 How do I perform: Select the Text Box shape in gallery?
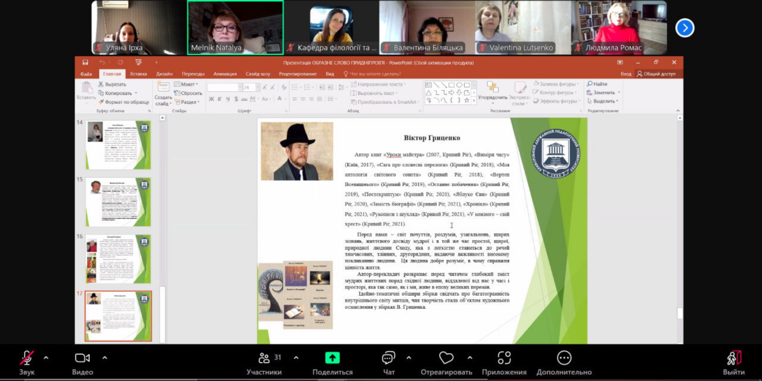pyautogui.click(x=429, y=85)
